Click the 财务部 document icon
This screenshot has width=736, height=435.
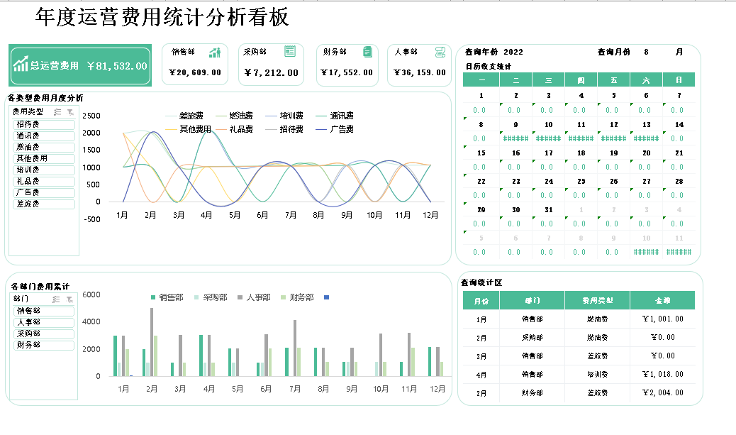click(367, 52)
